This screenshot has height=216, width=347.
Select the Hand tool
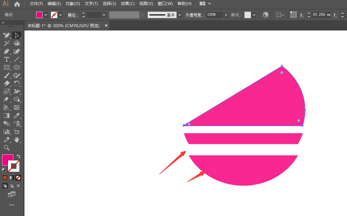click(x=17, y=140)
